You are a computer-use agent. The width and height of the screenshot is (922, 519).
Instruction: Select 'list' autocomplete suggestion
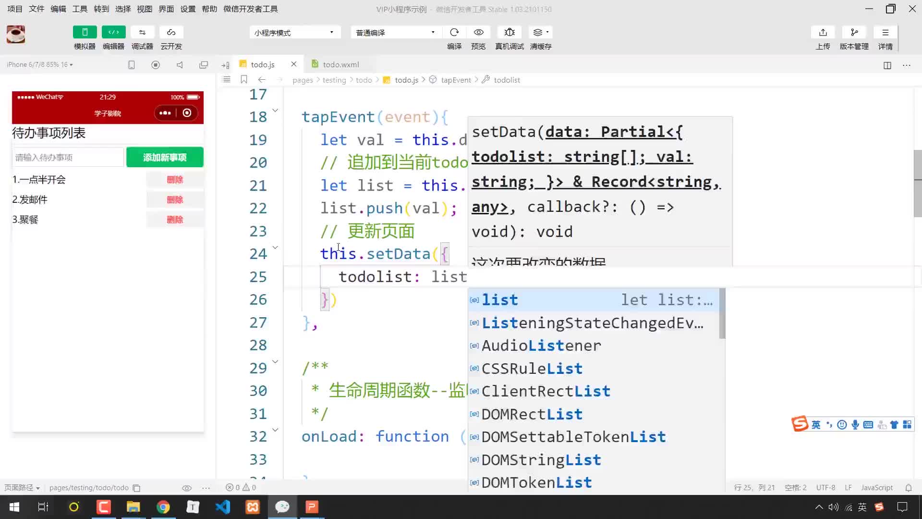tap(594, 300)
